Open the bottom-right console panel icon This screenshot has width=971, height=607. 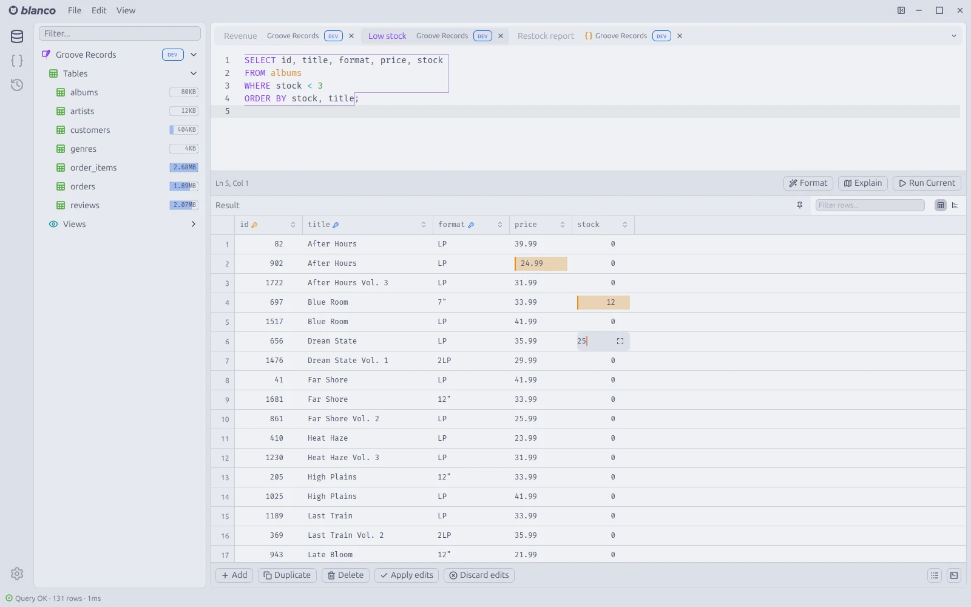(x=954, y=575)
